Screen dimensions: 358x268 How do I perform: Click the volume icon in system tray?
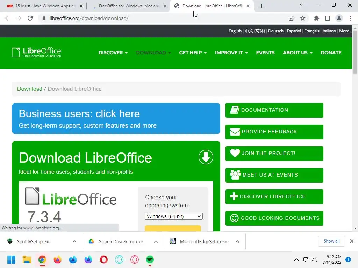tap(315, 260)
